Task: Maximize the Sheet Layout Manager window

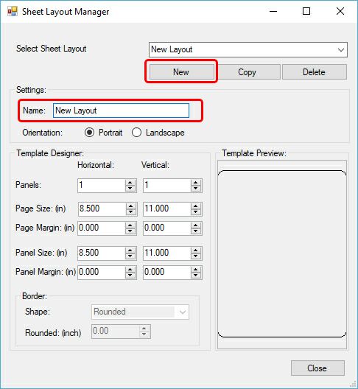Action: pyautogui.click(x=306, y=11)
